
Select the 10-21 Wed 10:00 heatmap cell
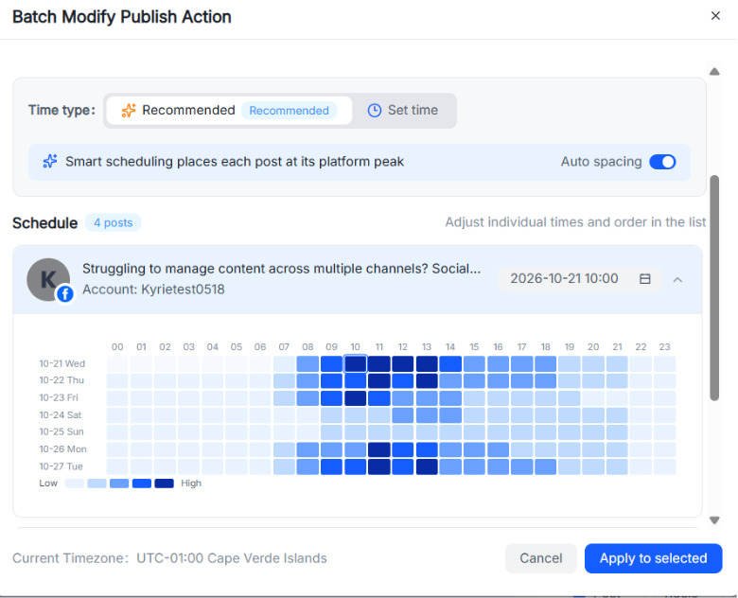click(x=356, y=364)
